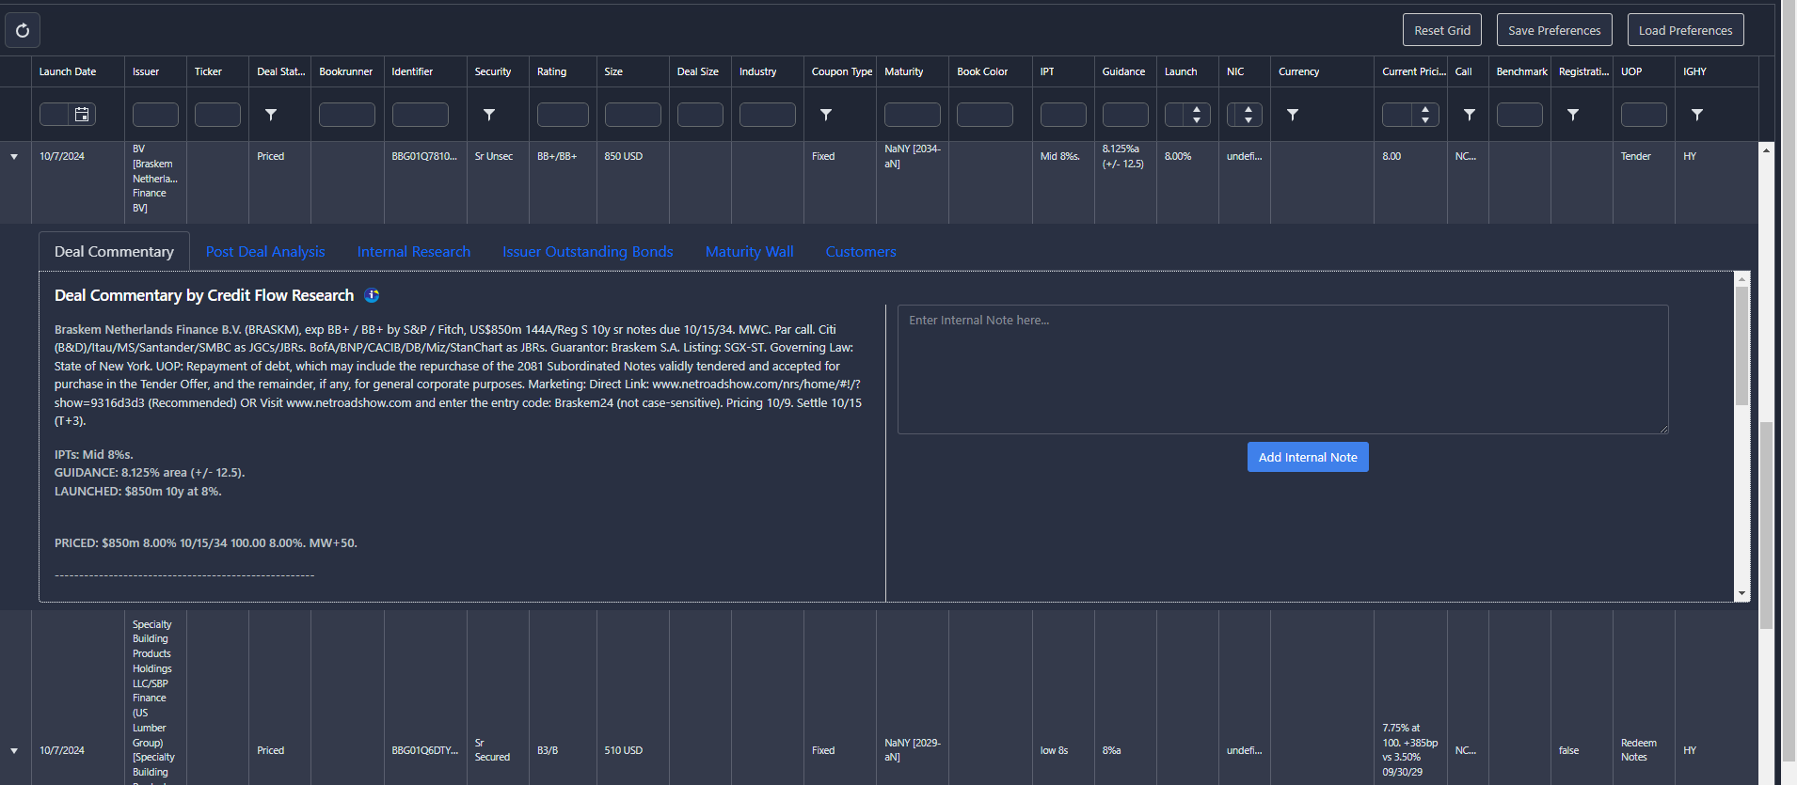
Task: Switch to the Post Deal Analysis tab
Action: [x=265, y=252]
